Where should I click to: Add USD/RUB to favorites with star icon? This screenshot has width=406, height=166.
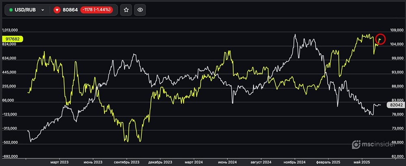pyautogui.click(x=126, y=10)
